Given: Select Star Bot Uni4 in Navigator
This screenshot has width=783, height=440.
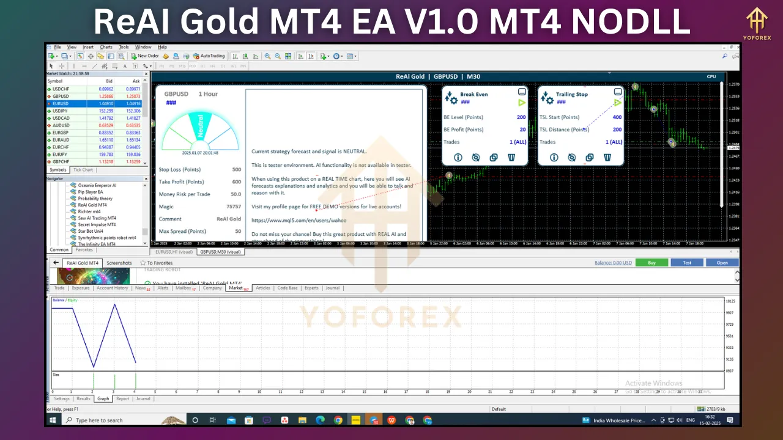Looking at the screenshot, I should pos(91,231).
